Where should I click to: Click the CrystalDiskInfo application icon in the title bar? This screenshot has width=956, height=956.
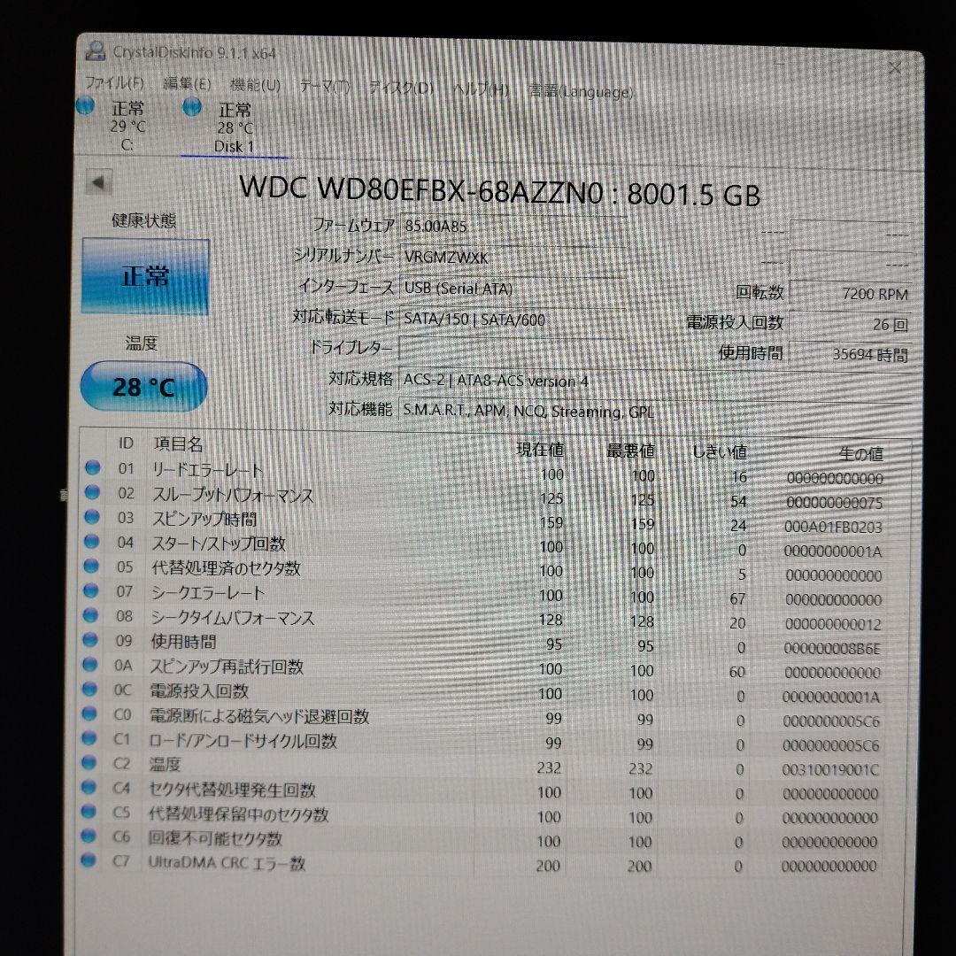[97, 51]
